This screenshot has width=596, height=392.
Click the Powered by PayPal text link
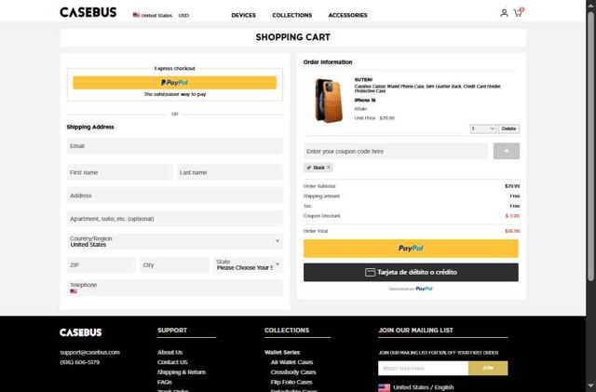click(411, 289)
